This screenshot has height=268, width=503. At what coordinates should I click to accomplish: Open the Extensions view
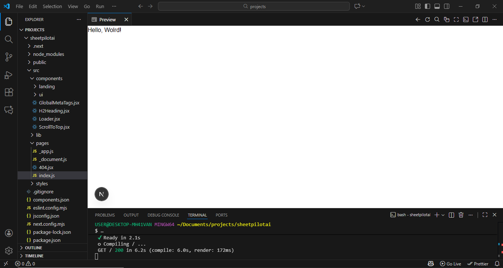click(x=9, y=92)
